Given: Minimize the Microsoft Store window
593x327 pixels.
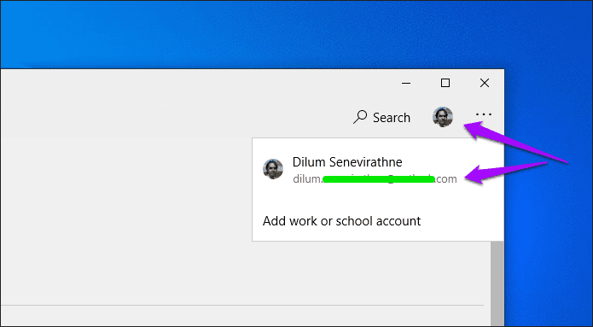Looking at the screenshot, I should [x=406, y=83].
